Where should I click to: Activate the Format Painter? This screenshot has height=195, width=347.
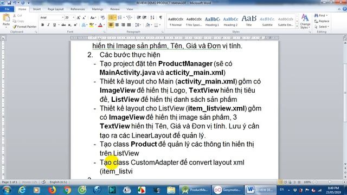point(24,27)
